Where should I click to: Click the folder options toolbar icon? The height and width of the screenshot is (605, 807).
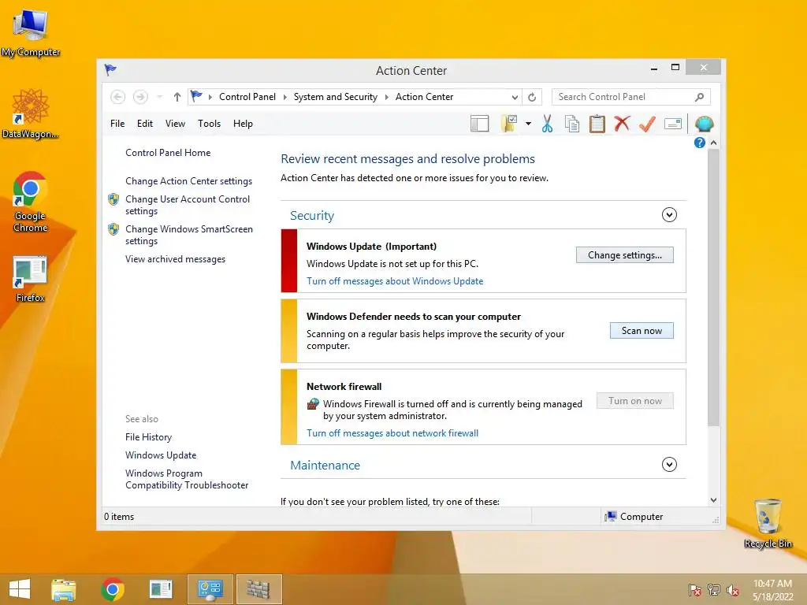[x=509, y=124]
